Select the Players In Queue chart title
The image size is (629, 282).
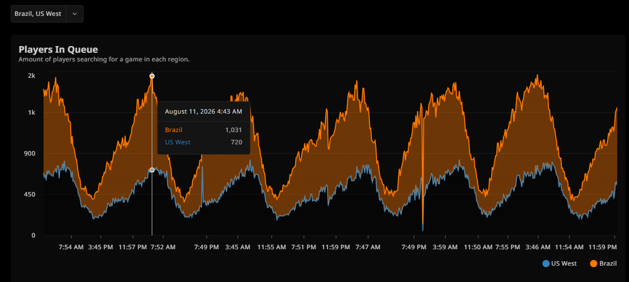pos(58,50)
